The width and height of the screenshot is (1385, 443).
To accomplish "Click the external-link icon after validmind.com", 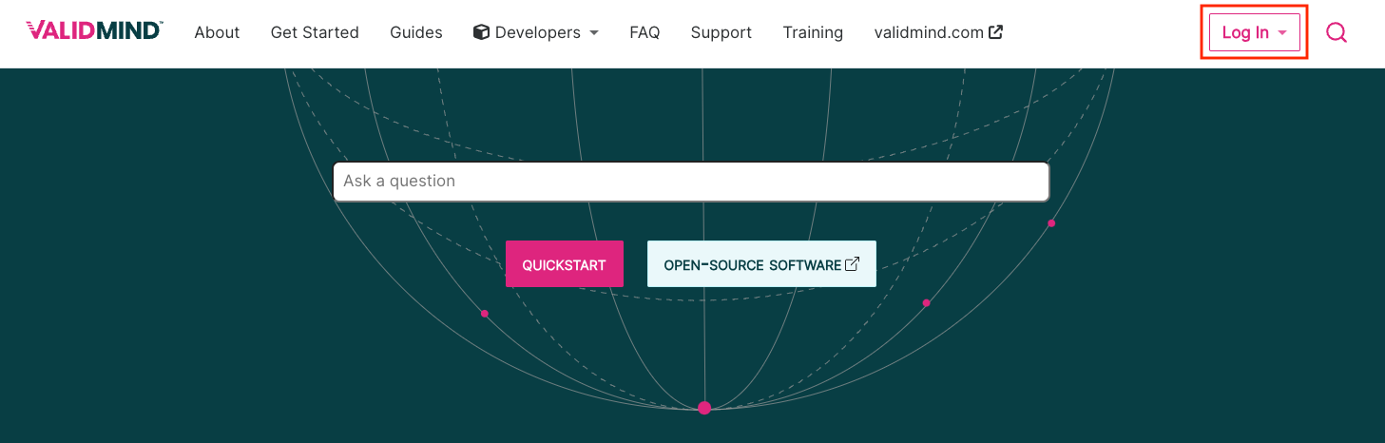I will (x=996, y=32).
